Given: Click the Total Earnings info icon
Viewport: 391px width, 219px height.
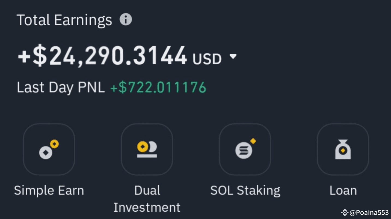Looking at the screenshot, I should point(126,20).
